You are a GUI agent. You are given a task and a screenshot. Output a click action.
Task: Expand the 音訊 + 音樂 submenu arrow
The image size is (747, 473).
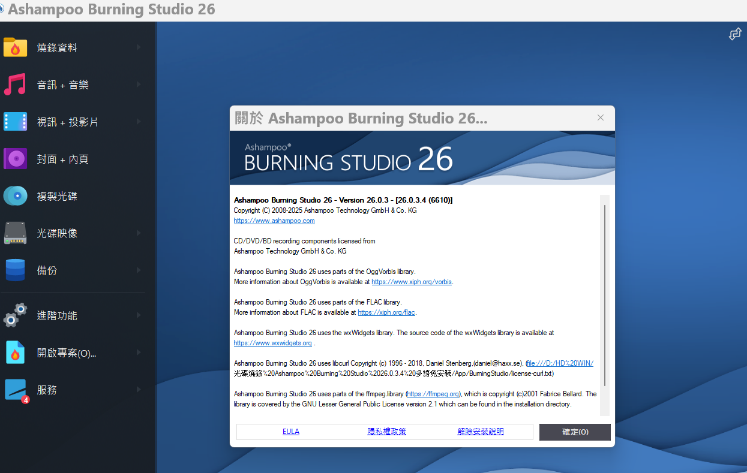coord(139,85)
